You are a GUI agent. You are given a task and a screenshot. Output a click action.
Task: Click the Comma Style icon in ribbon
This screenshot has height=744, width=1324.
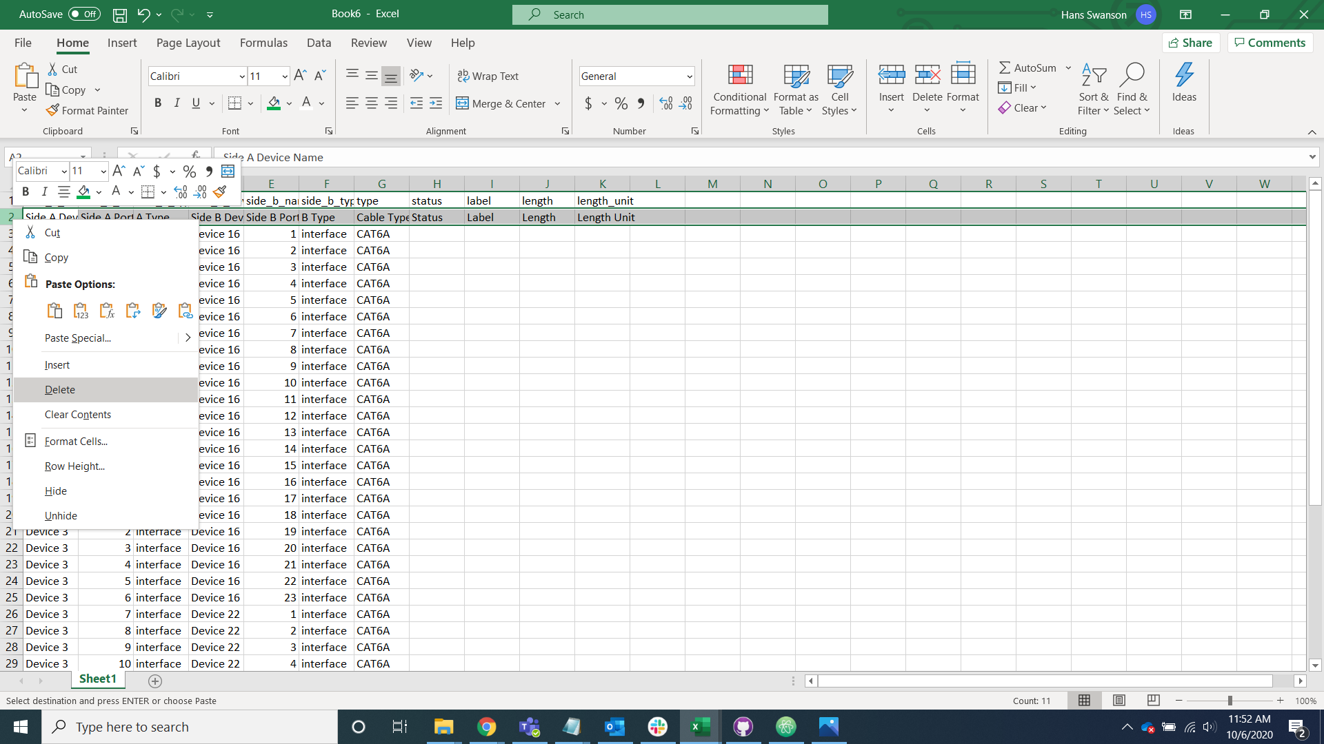[641, 103]
